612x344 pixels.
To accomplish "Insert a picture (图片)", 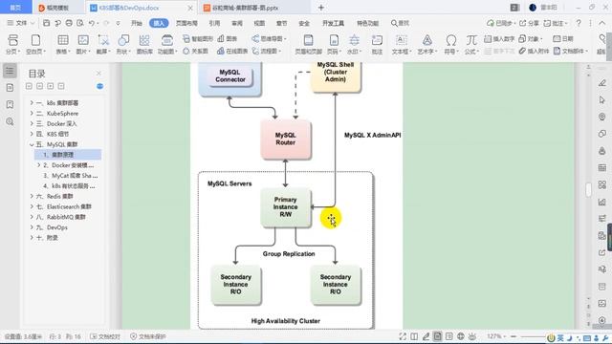I will (x=83, y=44).
